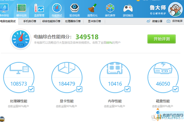Open 电脑升级指导 upgrade guide

coord(173,115)
